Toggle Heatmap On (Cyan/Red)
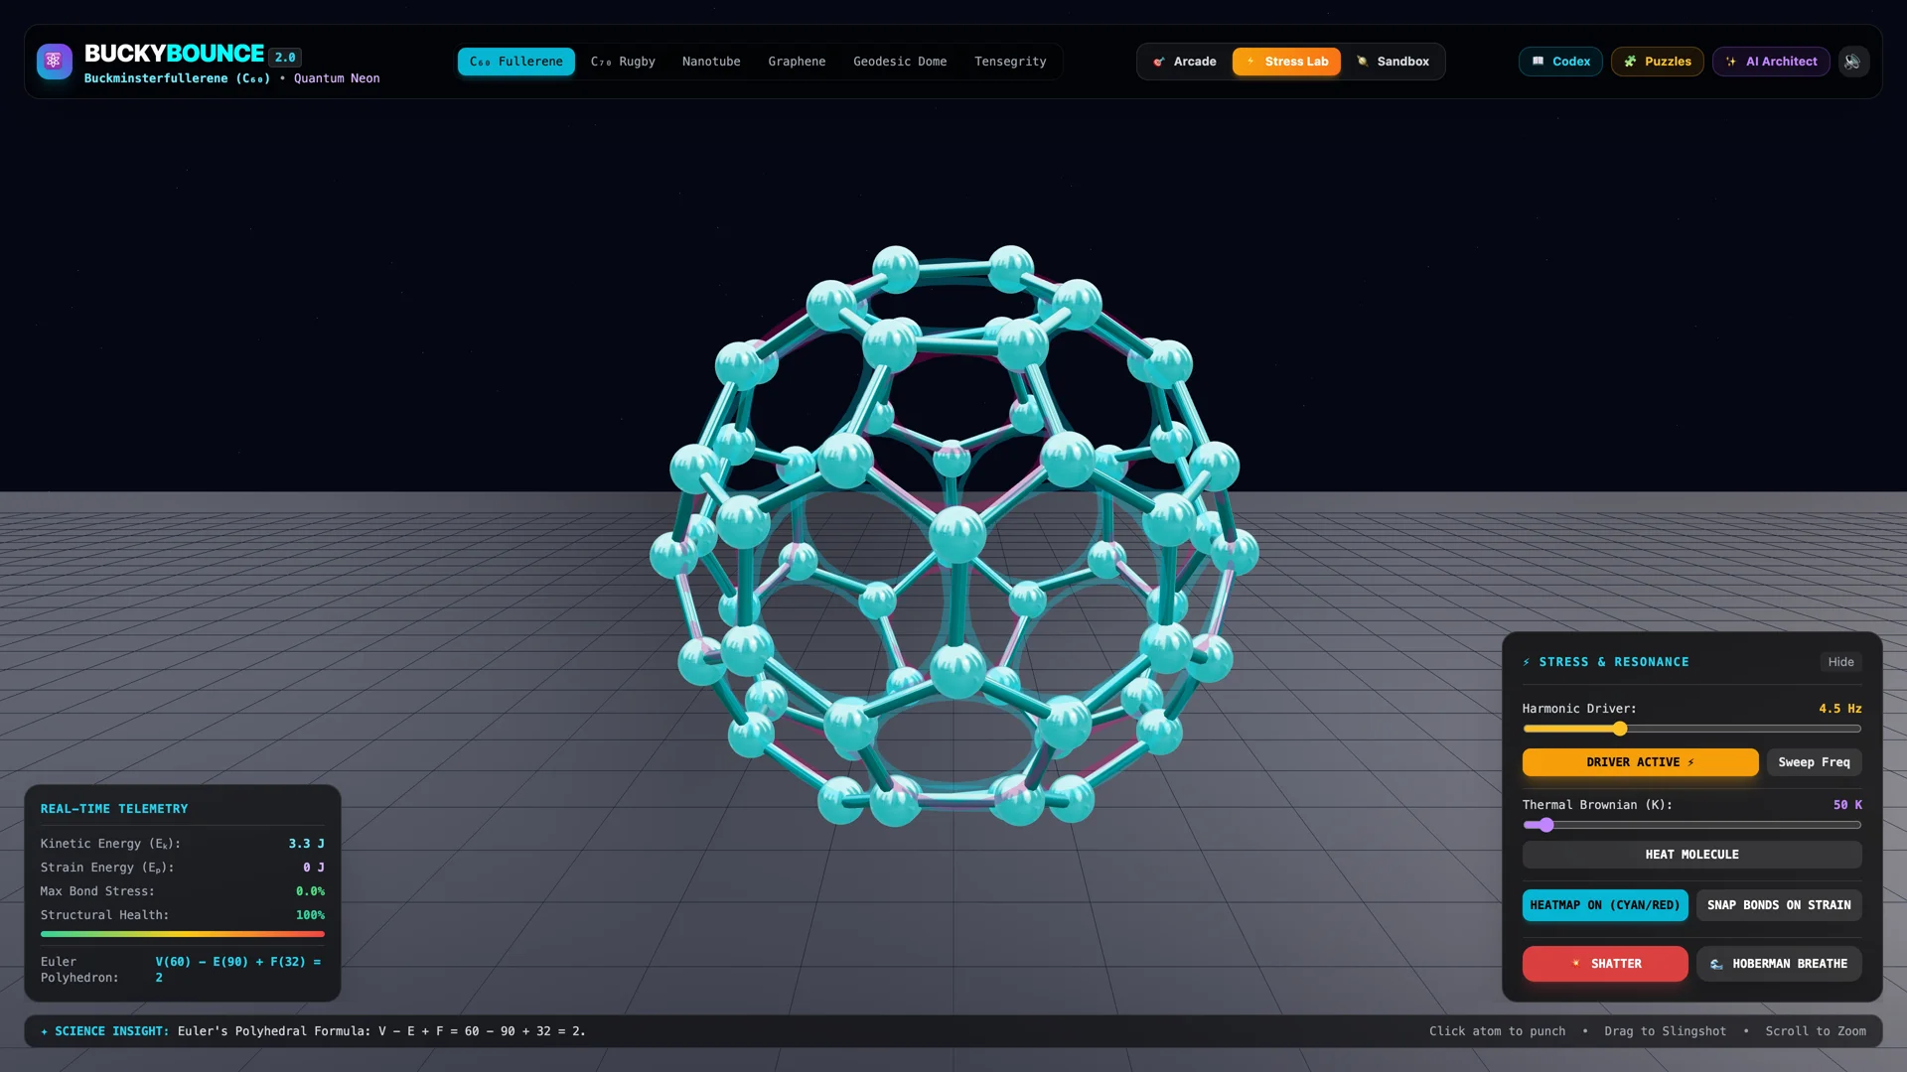1907x1072 pixels. 1605,905
